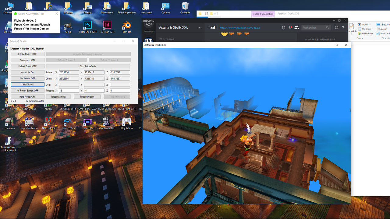Click the green Flybash Tool window icon
The height and width of the screenshot is (219, 390).
coord(16,14)
